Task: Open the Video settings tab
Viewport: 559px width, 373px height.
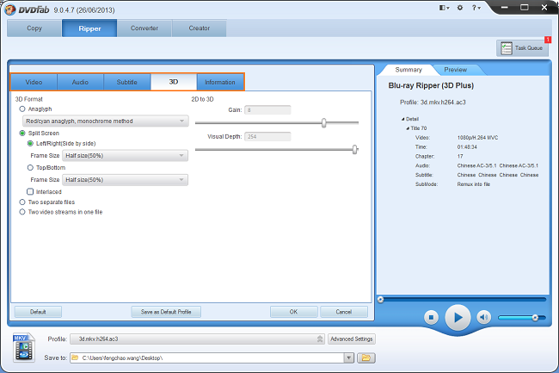Action: [x=34, y=82]
